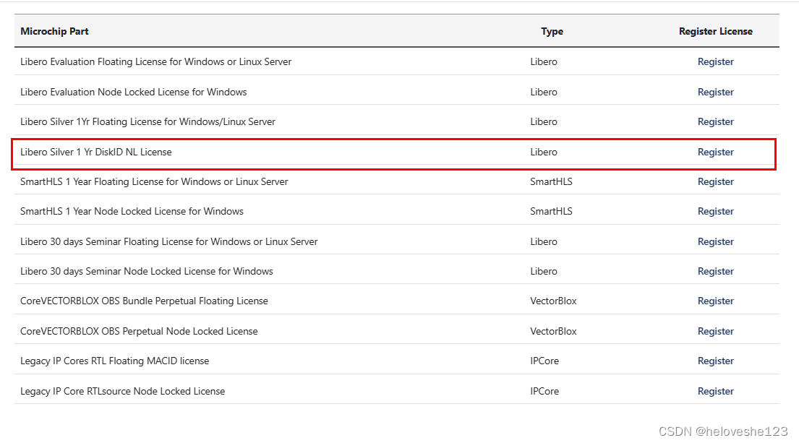Register Libero Silver 1Yr Floating License
Screen dimensions: 799x443
click(x=715, y=121)
